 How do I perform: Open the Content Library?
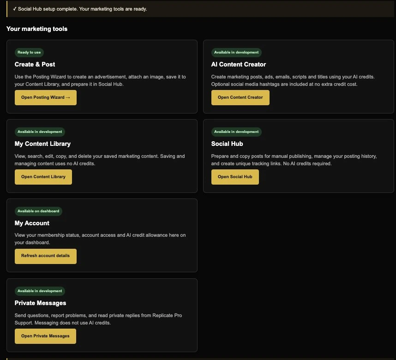click(43, 177)
